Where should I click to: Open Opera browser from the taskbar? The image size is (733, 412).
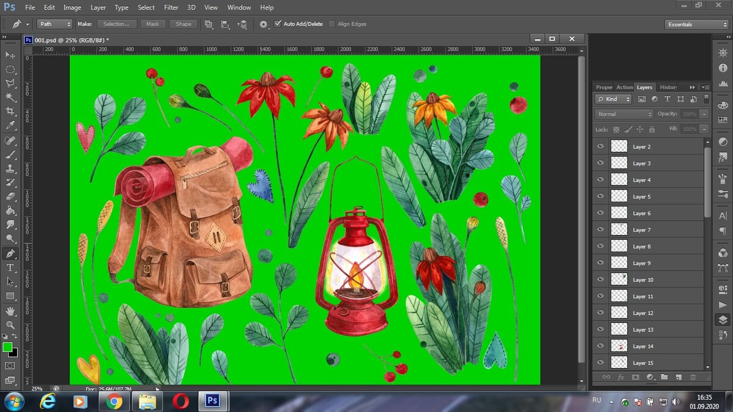coord(180,402)
